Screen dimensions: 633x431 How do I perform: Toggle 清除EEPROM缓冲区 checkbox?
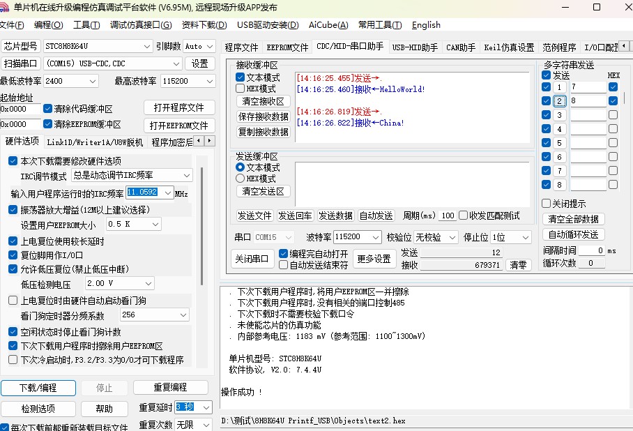pyautogui.click(x=47, y=123)
